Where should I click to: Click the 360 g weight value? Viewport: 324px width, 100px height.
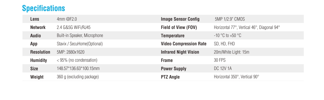coord(78,77)
